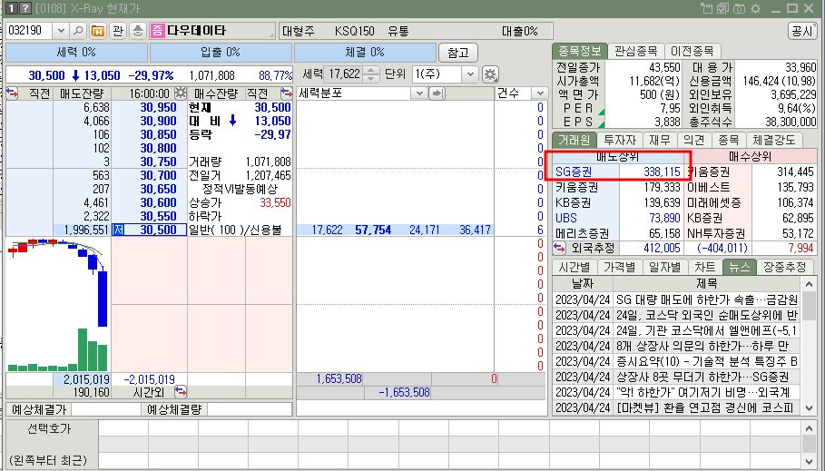The image size is (825, 471).
Task: Click 키움증권 314,445 in 매수상위 list
Action: [751, 172]
